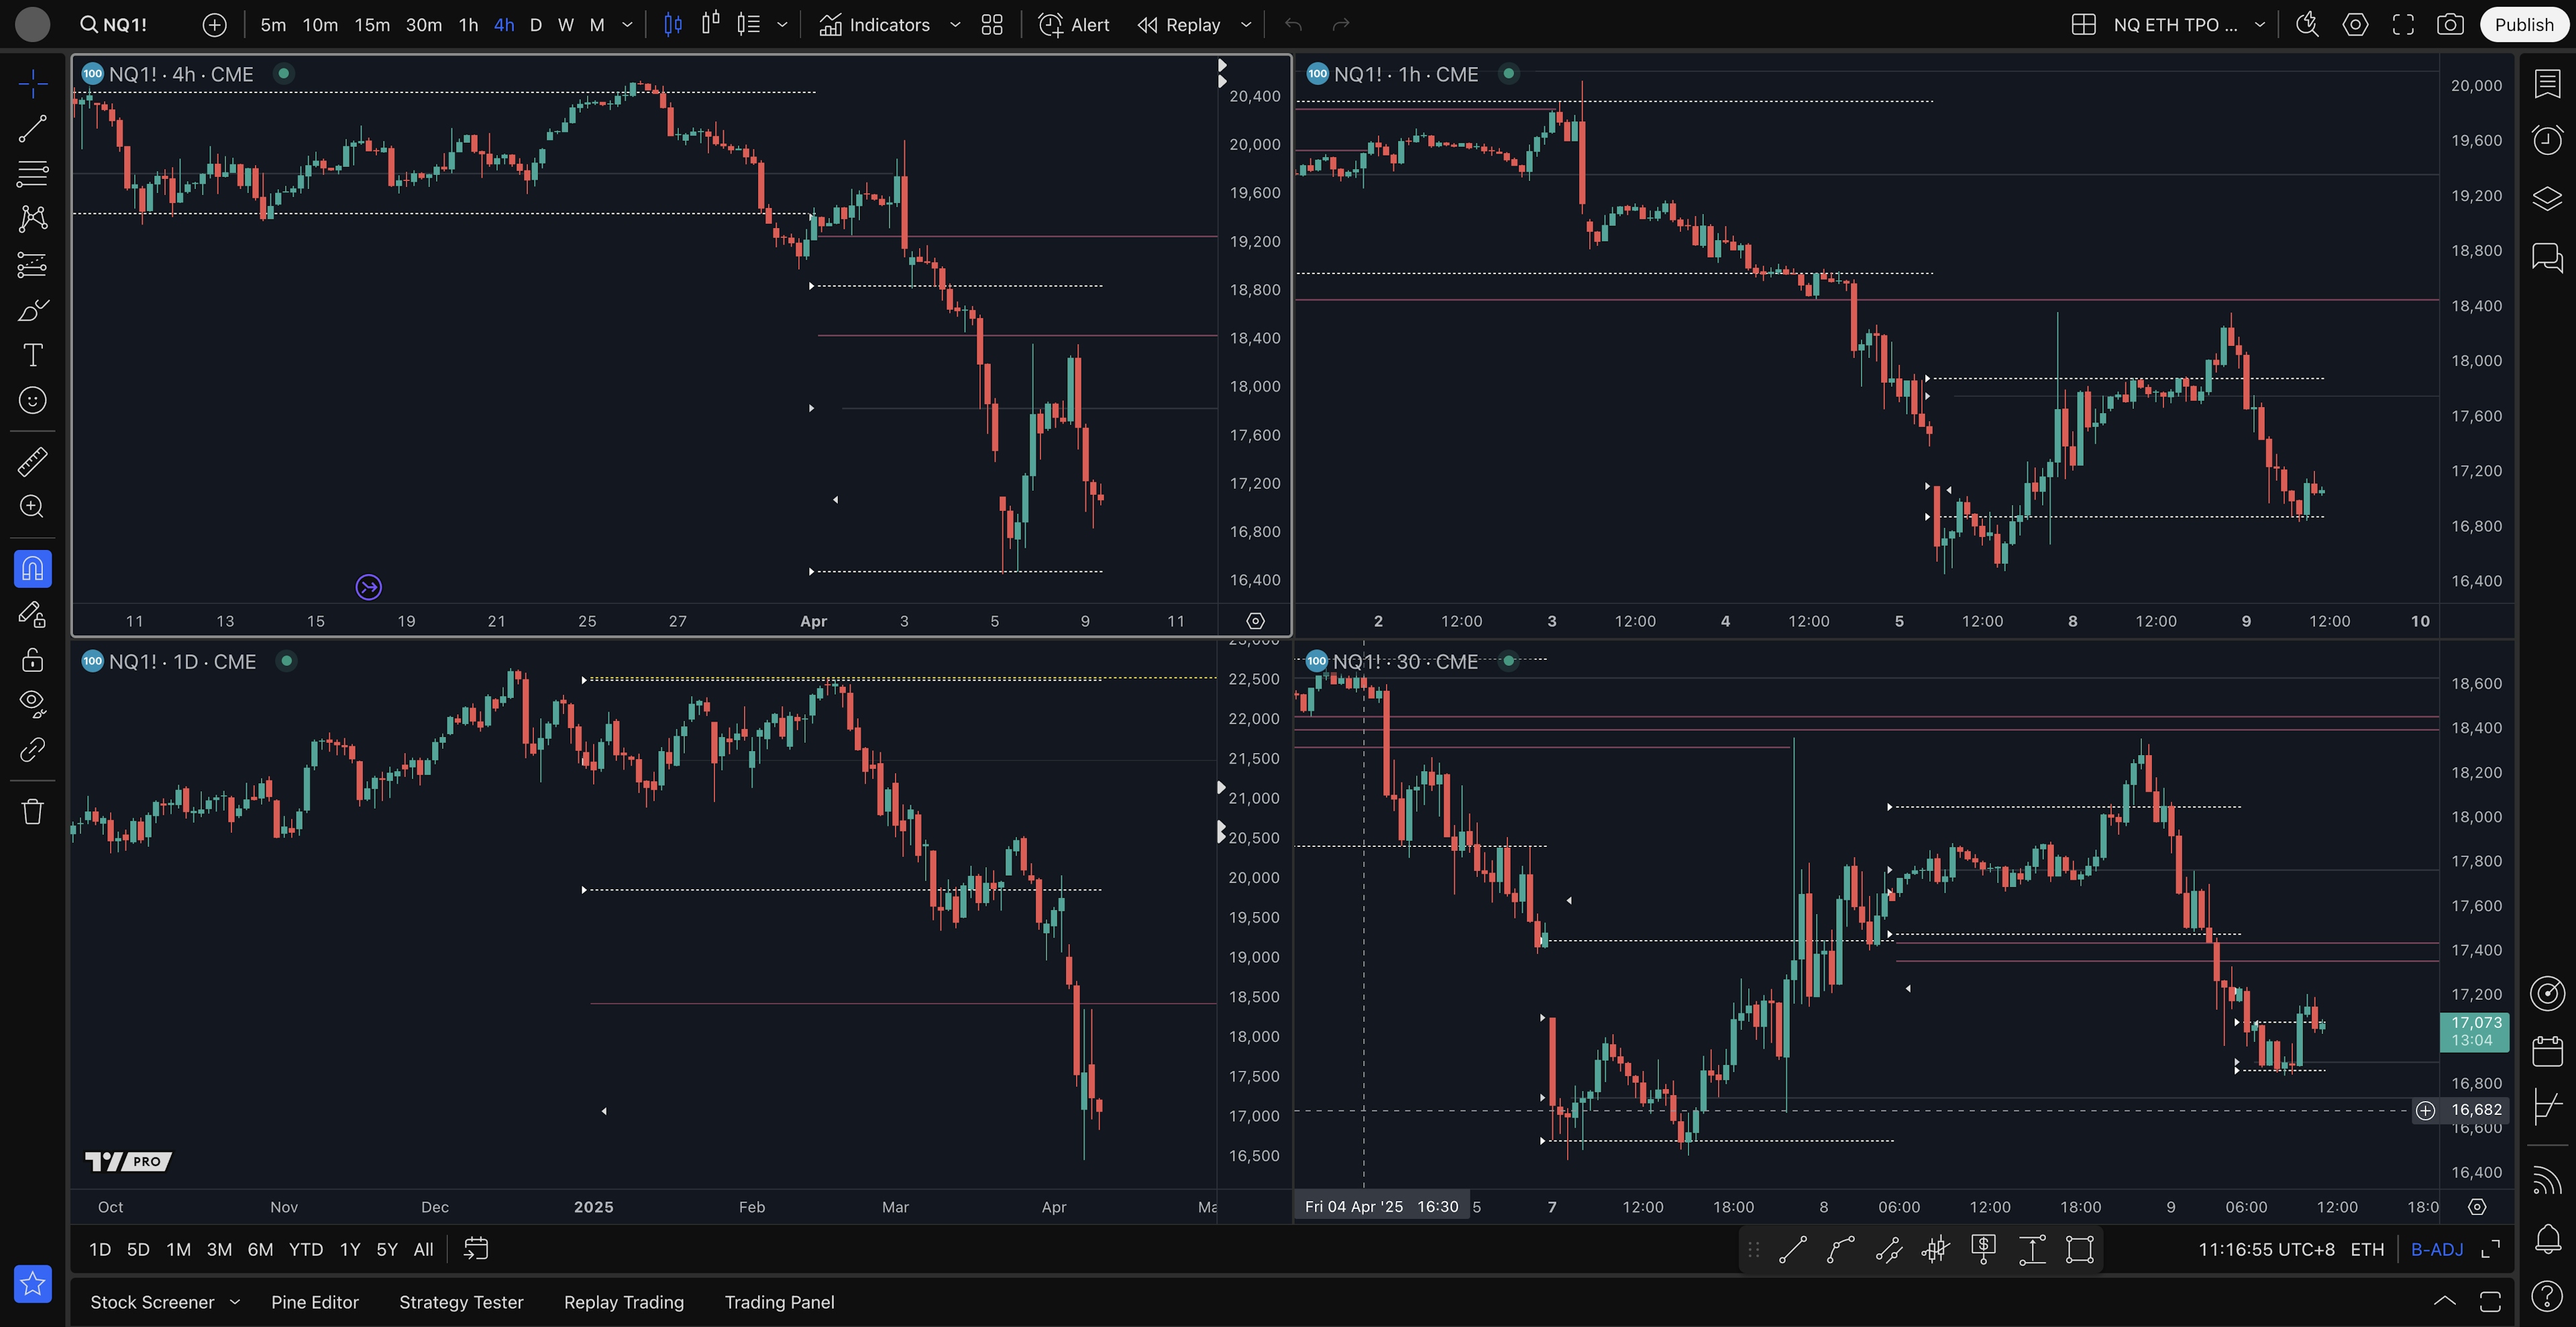
Task: Select the trend line drawing tool
Action: click(32, 128)
